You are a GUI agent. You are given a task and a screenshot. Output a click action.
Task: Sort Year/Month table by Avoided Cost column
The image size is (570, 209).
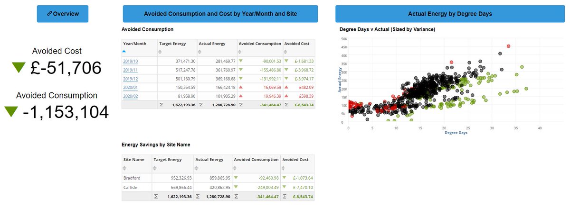[x=286, y=52]
